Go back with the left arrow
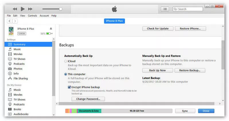The height and width of the screenshot is (121, 229). [9, 21]
